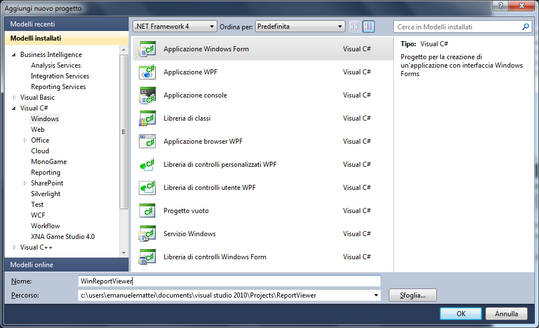Expand the Visual Basic node
Viewport: 539px width, 328px height.
(x=14, y=97)
